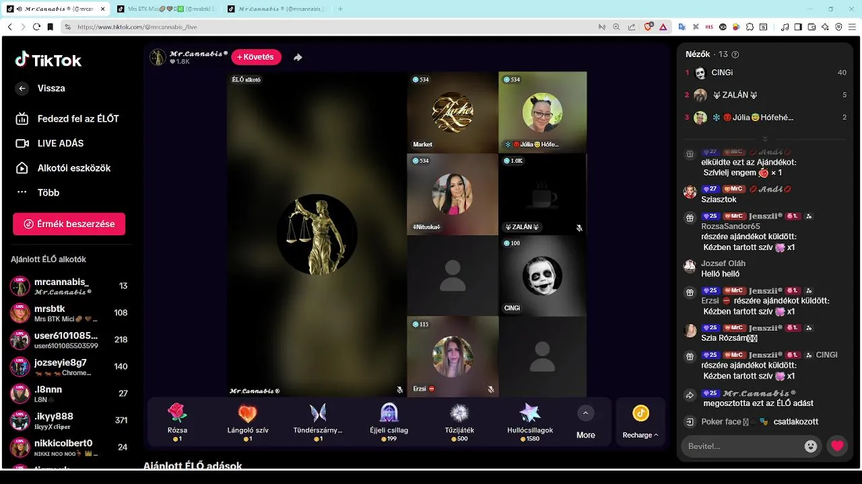
Task: Click Érmék beszerzése button
Action: tap(69, 224)
